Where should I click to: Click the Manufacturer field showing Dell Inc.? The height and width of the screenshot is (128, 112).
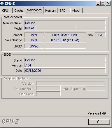click(x=65, y=23)
